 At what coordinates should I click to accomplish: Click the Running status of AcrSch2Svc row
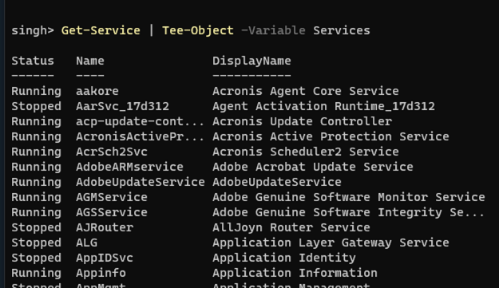(x=36, y=152)
